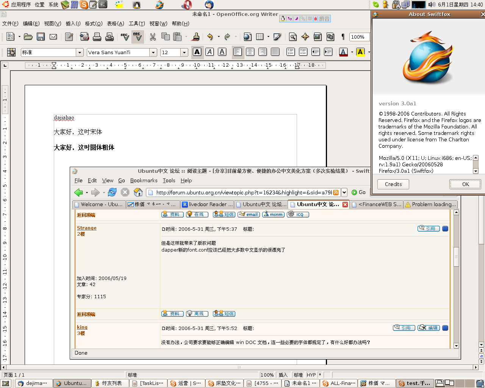
Task: Send document as e-mail
Action: (53, 37)
